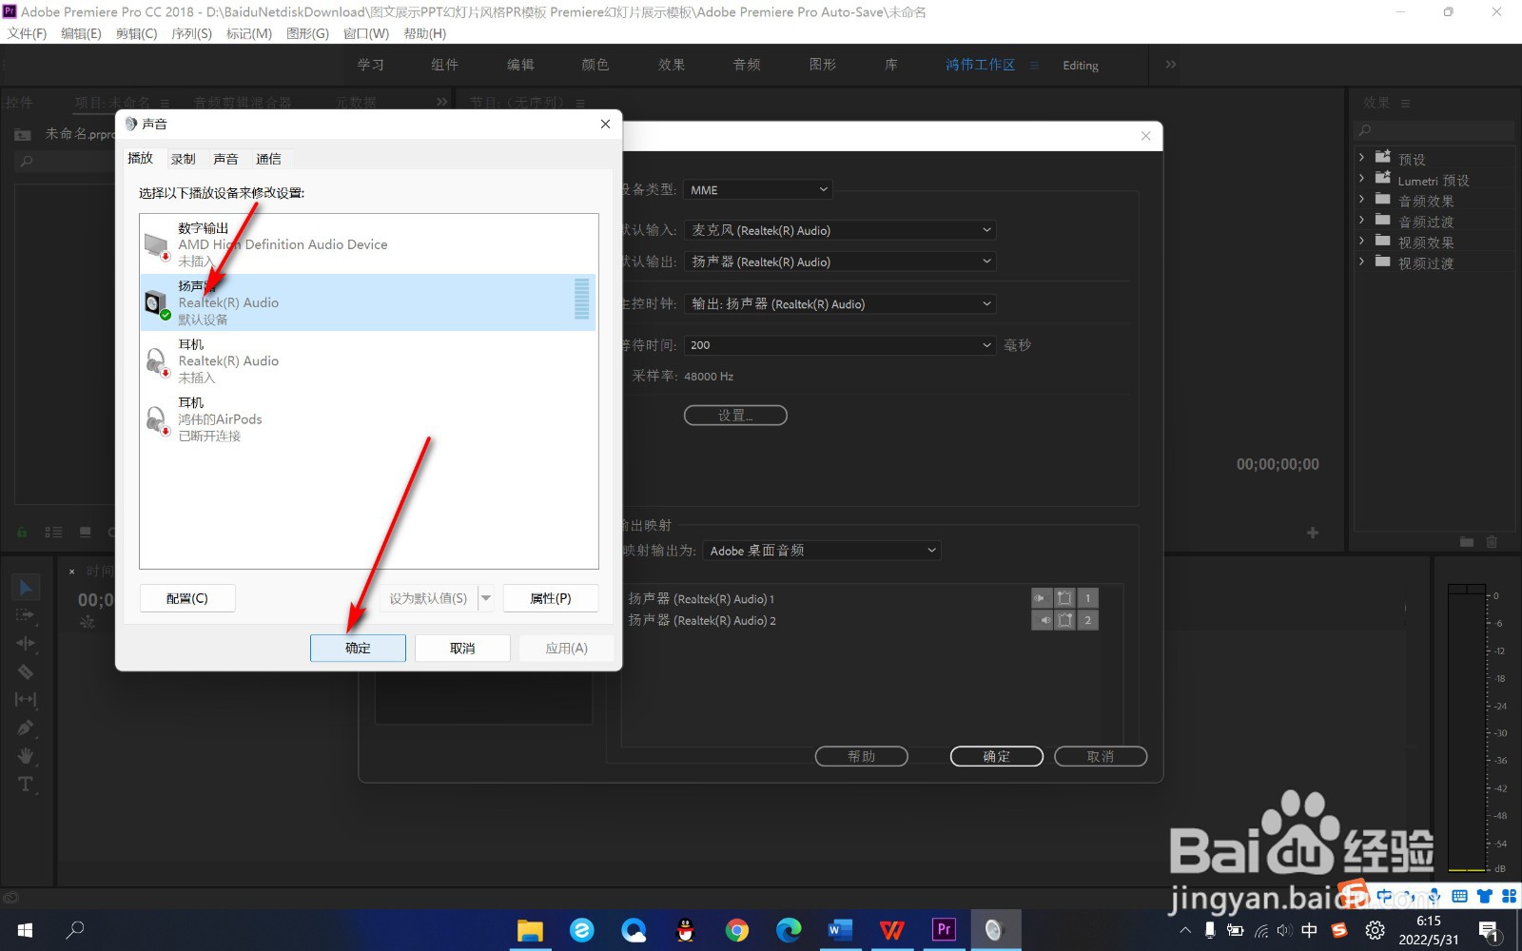
Task: Select the Track Select Forward tool
Action: 26,615
